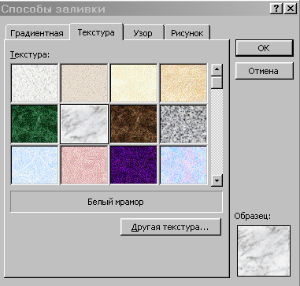Switch to the Градиентная tab

(x=37, y=33)
